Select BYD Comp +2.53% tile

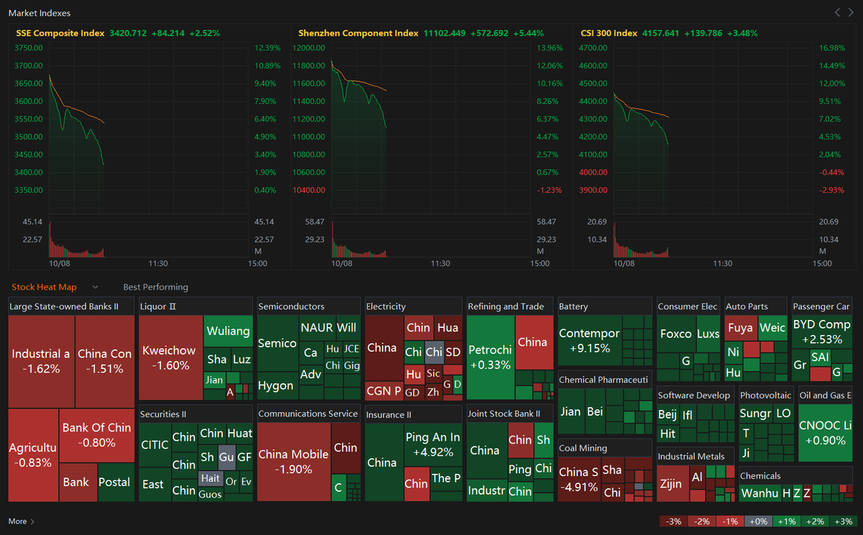[822, 332]
